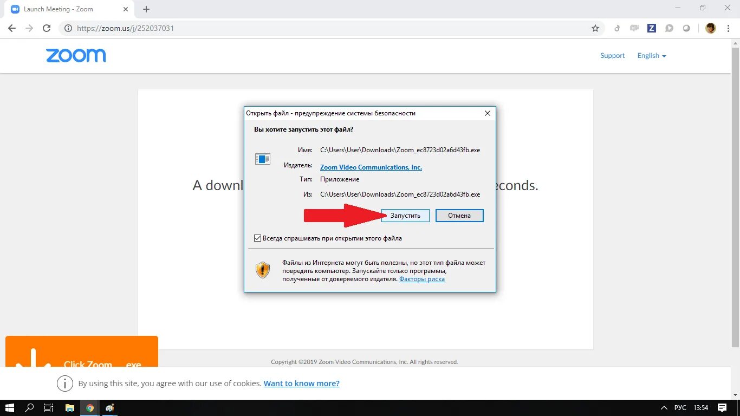Click the copyright 2019 Zoom Video Communications text
This screenshot has width=740, height=416.
365,362
